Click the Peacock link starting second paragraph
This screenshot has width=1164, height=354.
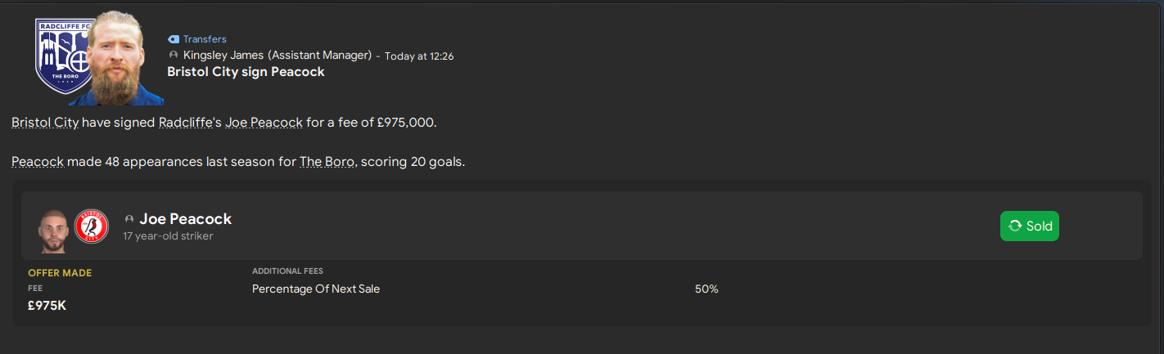38,162
